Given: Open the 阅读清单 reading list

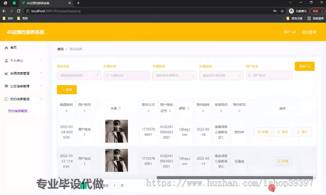Looking at the screenshot, I should [315, 18].
